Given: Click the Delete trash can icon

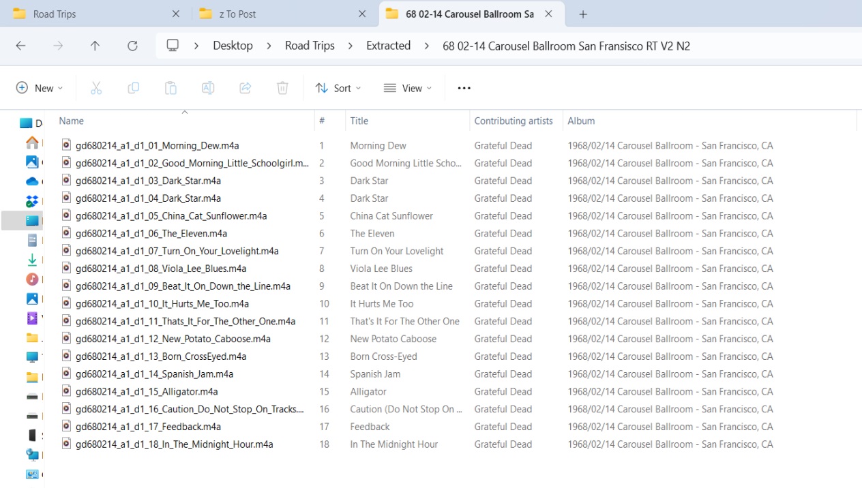Looking at the screenshot, I should (282, 88).
